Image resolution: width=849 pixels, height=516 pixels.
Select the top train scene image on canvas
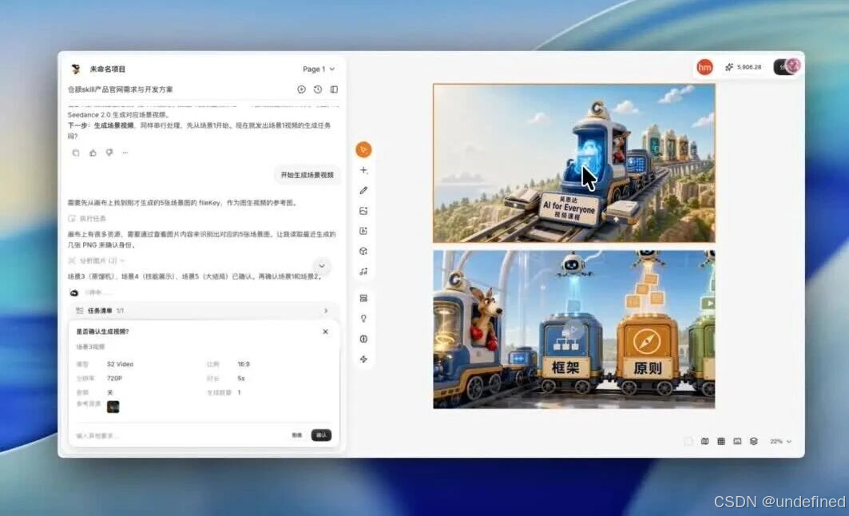point(574,163)
